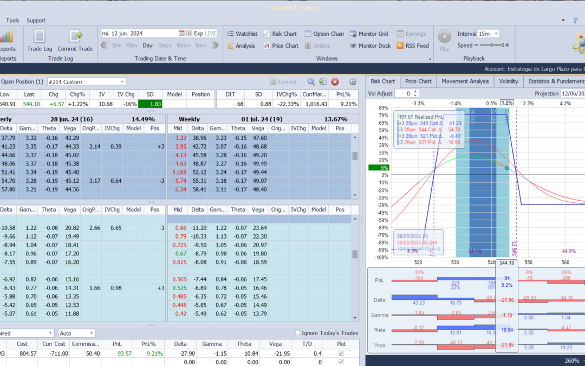This screenshot has height=366, width=585.
Task: Select the 01 jul. 24 (19) Weekly expiry header
Action: coord(263,119)
